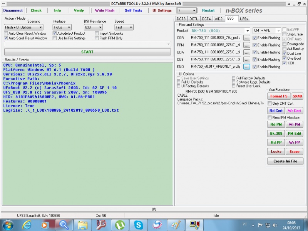Image resolution: width=308 pixels, height=231 pixels.
Task: Open BSI Resistance 830 dropdown
Action: click(93, 27)
